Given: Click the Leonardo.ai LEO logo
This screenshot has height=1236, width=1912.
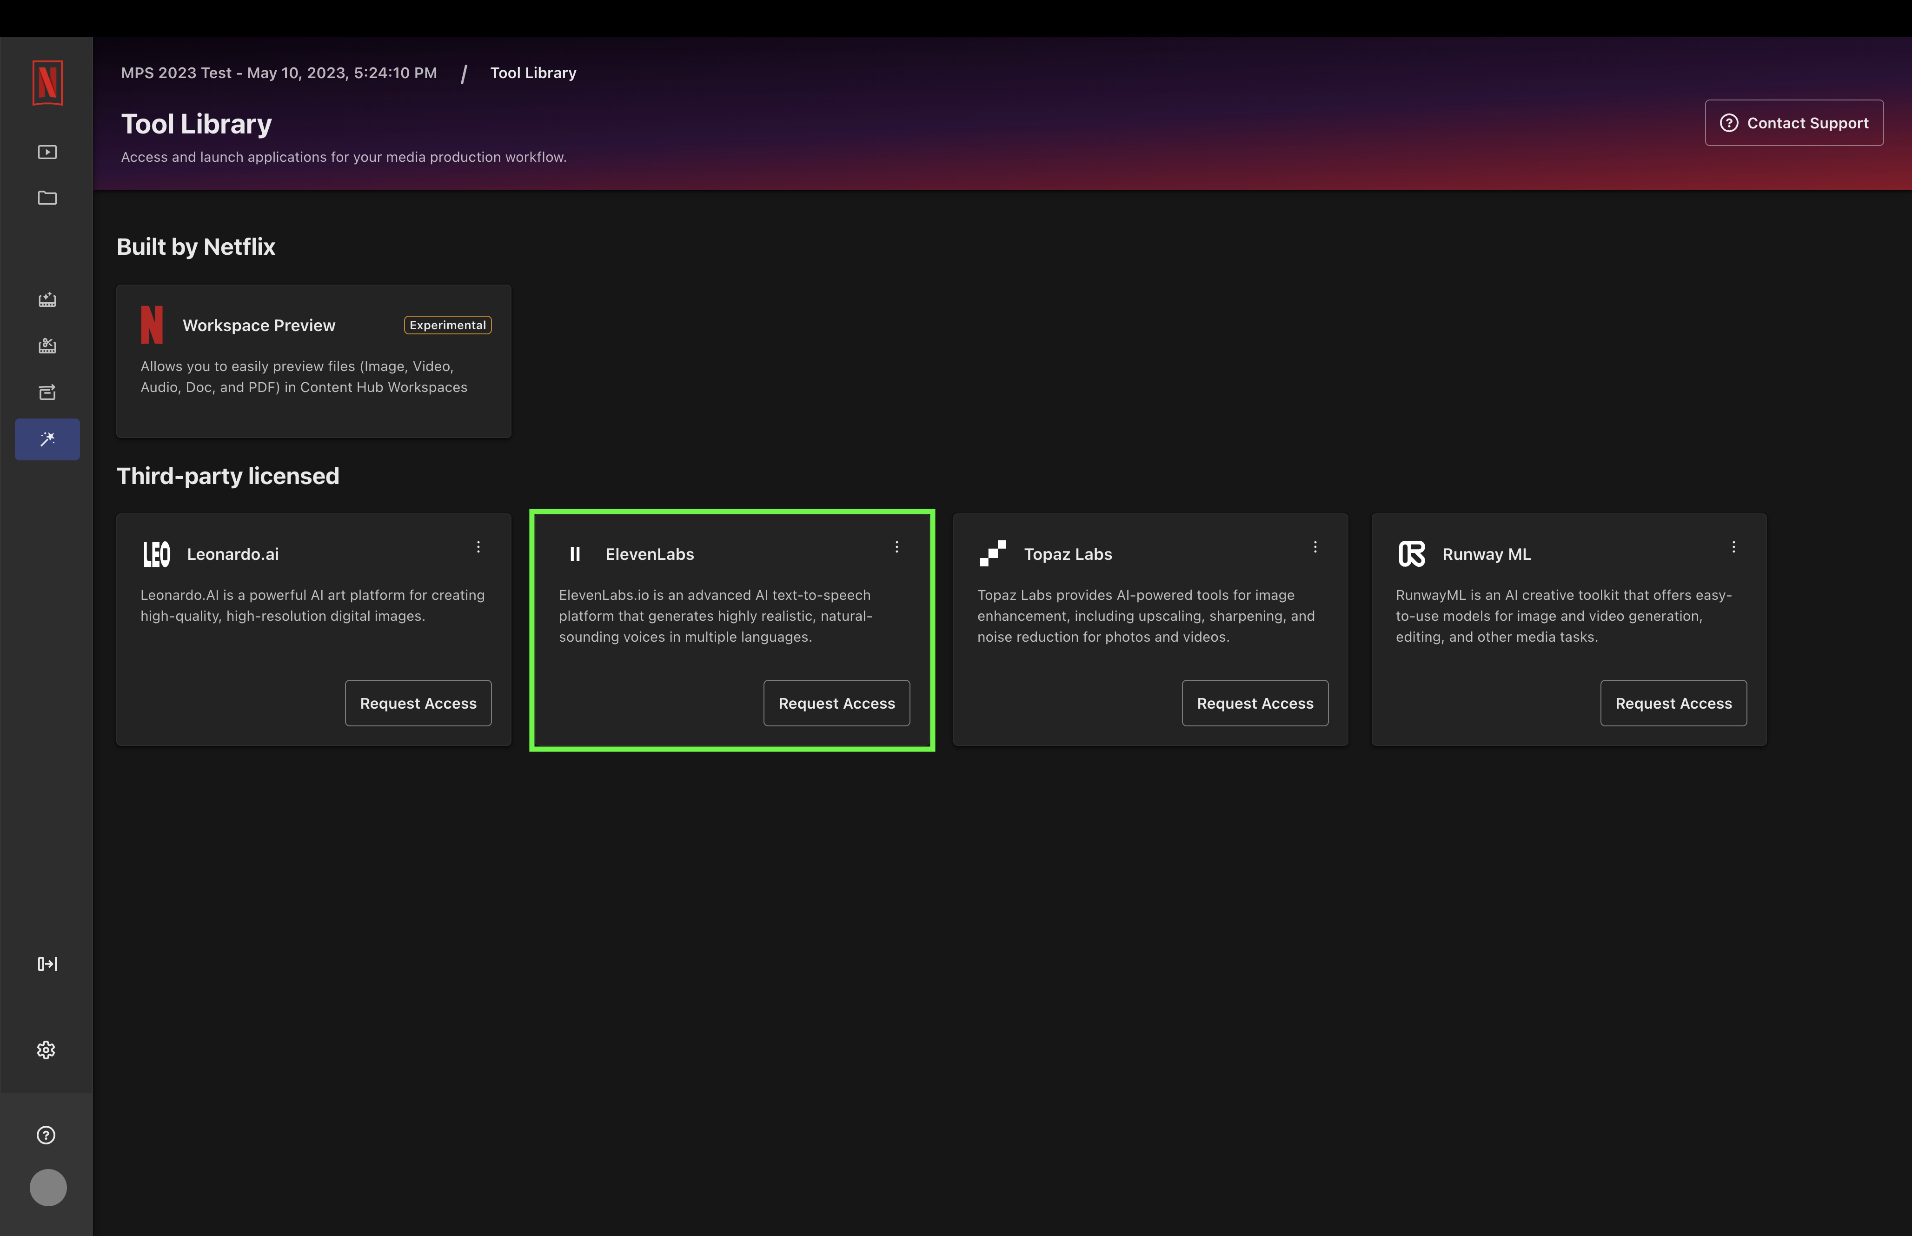Looking at the screenshot, I should 156,554.
